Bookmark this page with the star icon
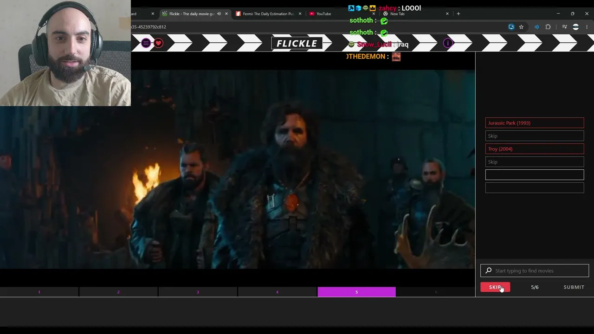 [521, 27]
